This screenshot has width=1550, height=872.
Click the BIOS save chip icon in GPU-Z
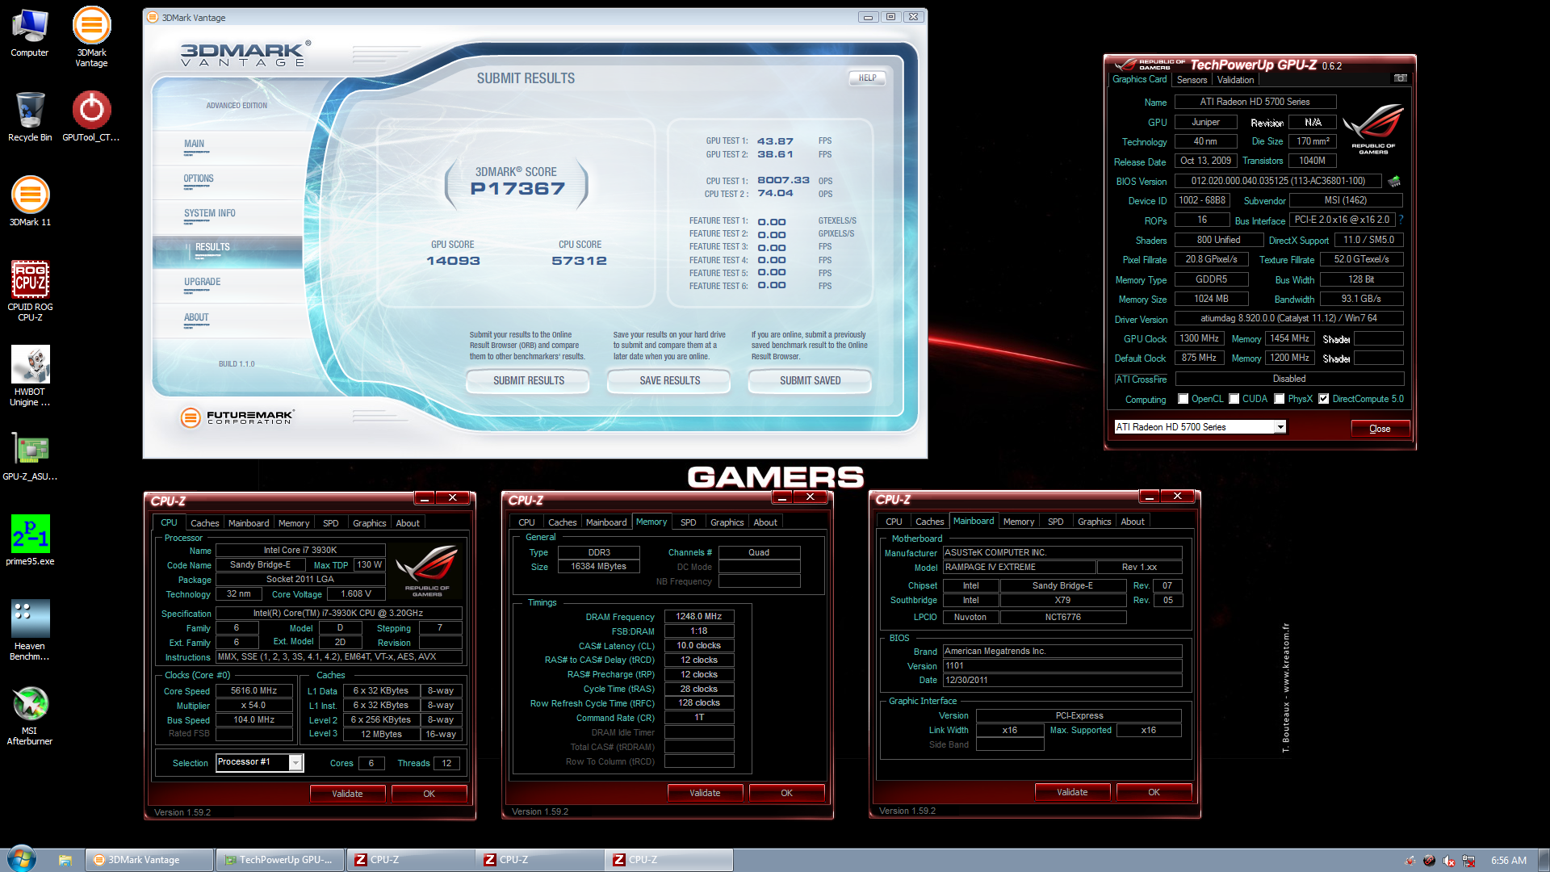pos(1394,181)
